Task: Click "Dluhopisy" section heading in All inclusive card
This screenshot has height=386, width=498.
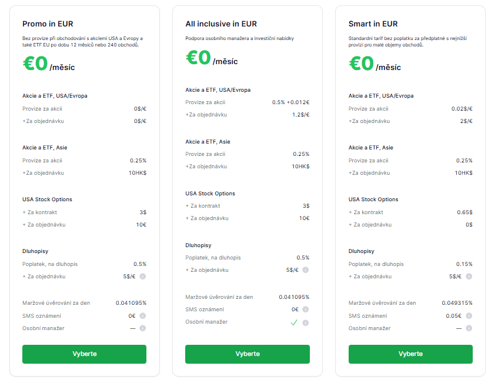Action: (x=198, y=245)
